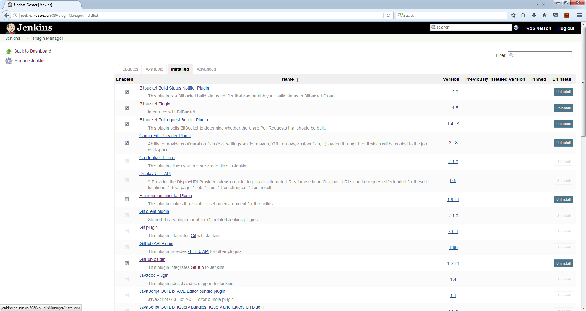Click the browser back arrow button
The image size is (586, 311).
[x=7, y=15]
